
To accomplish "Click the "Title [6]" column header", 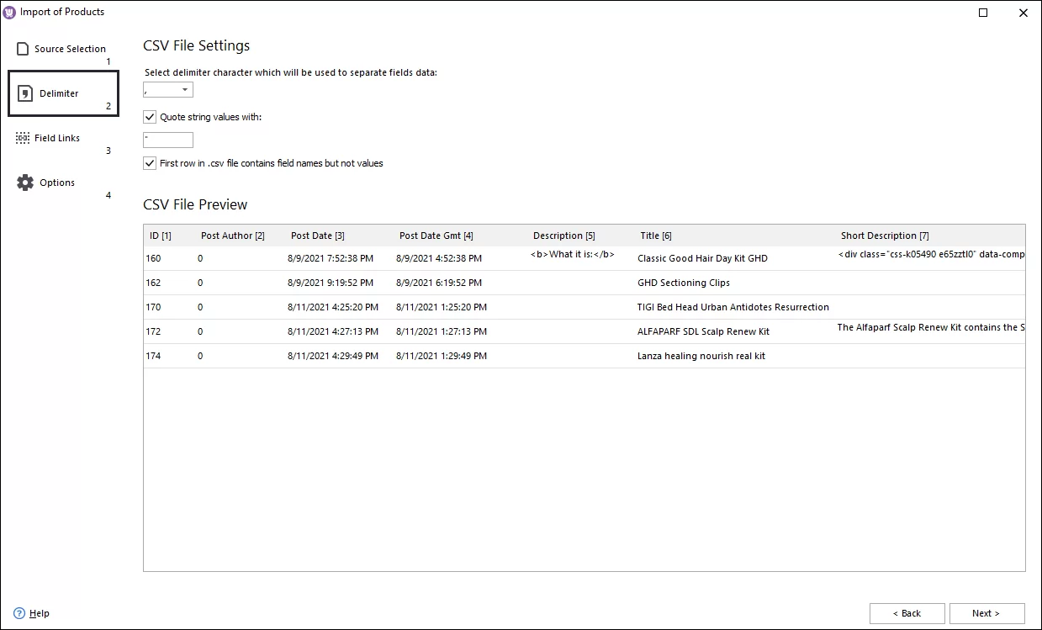I will pos(656,236).
